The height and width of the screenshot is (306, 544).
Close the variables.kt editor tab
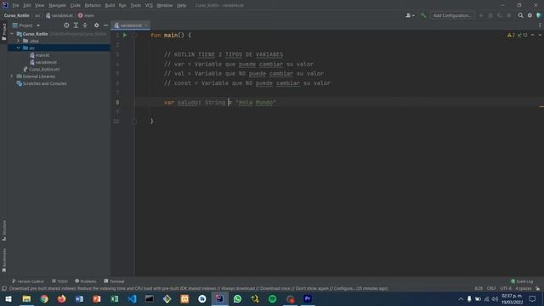[x=146, y=25]
